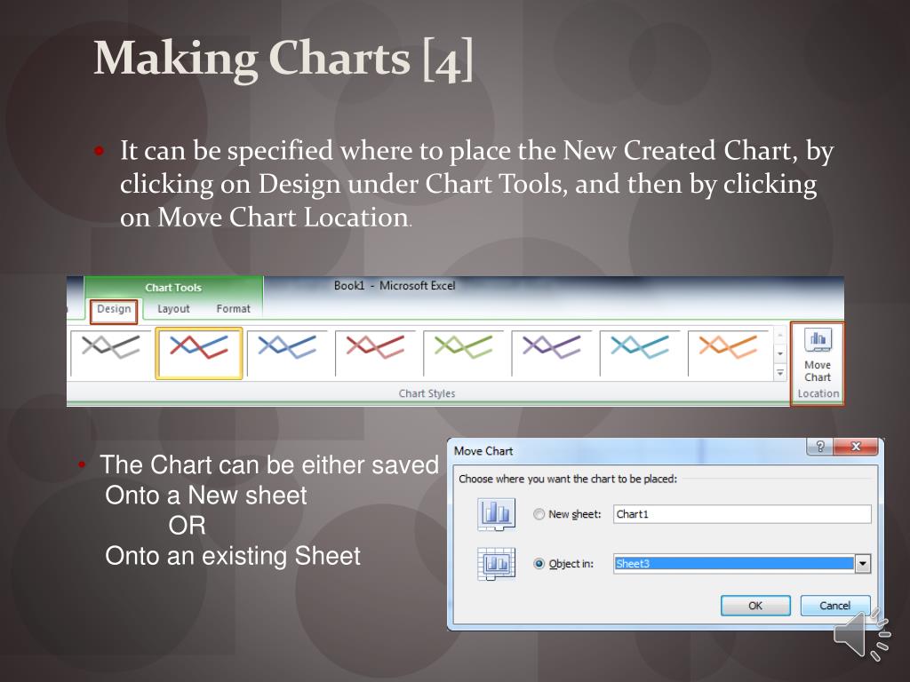This screenshot has height=682, width=910.
Task: Choose the blue chart style
Action: point(287,353)
